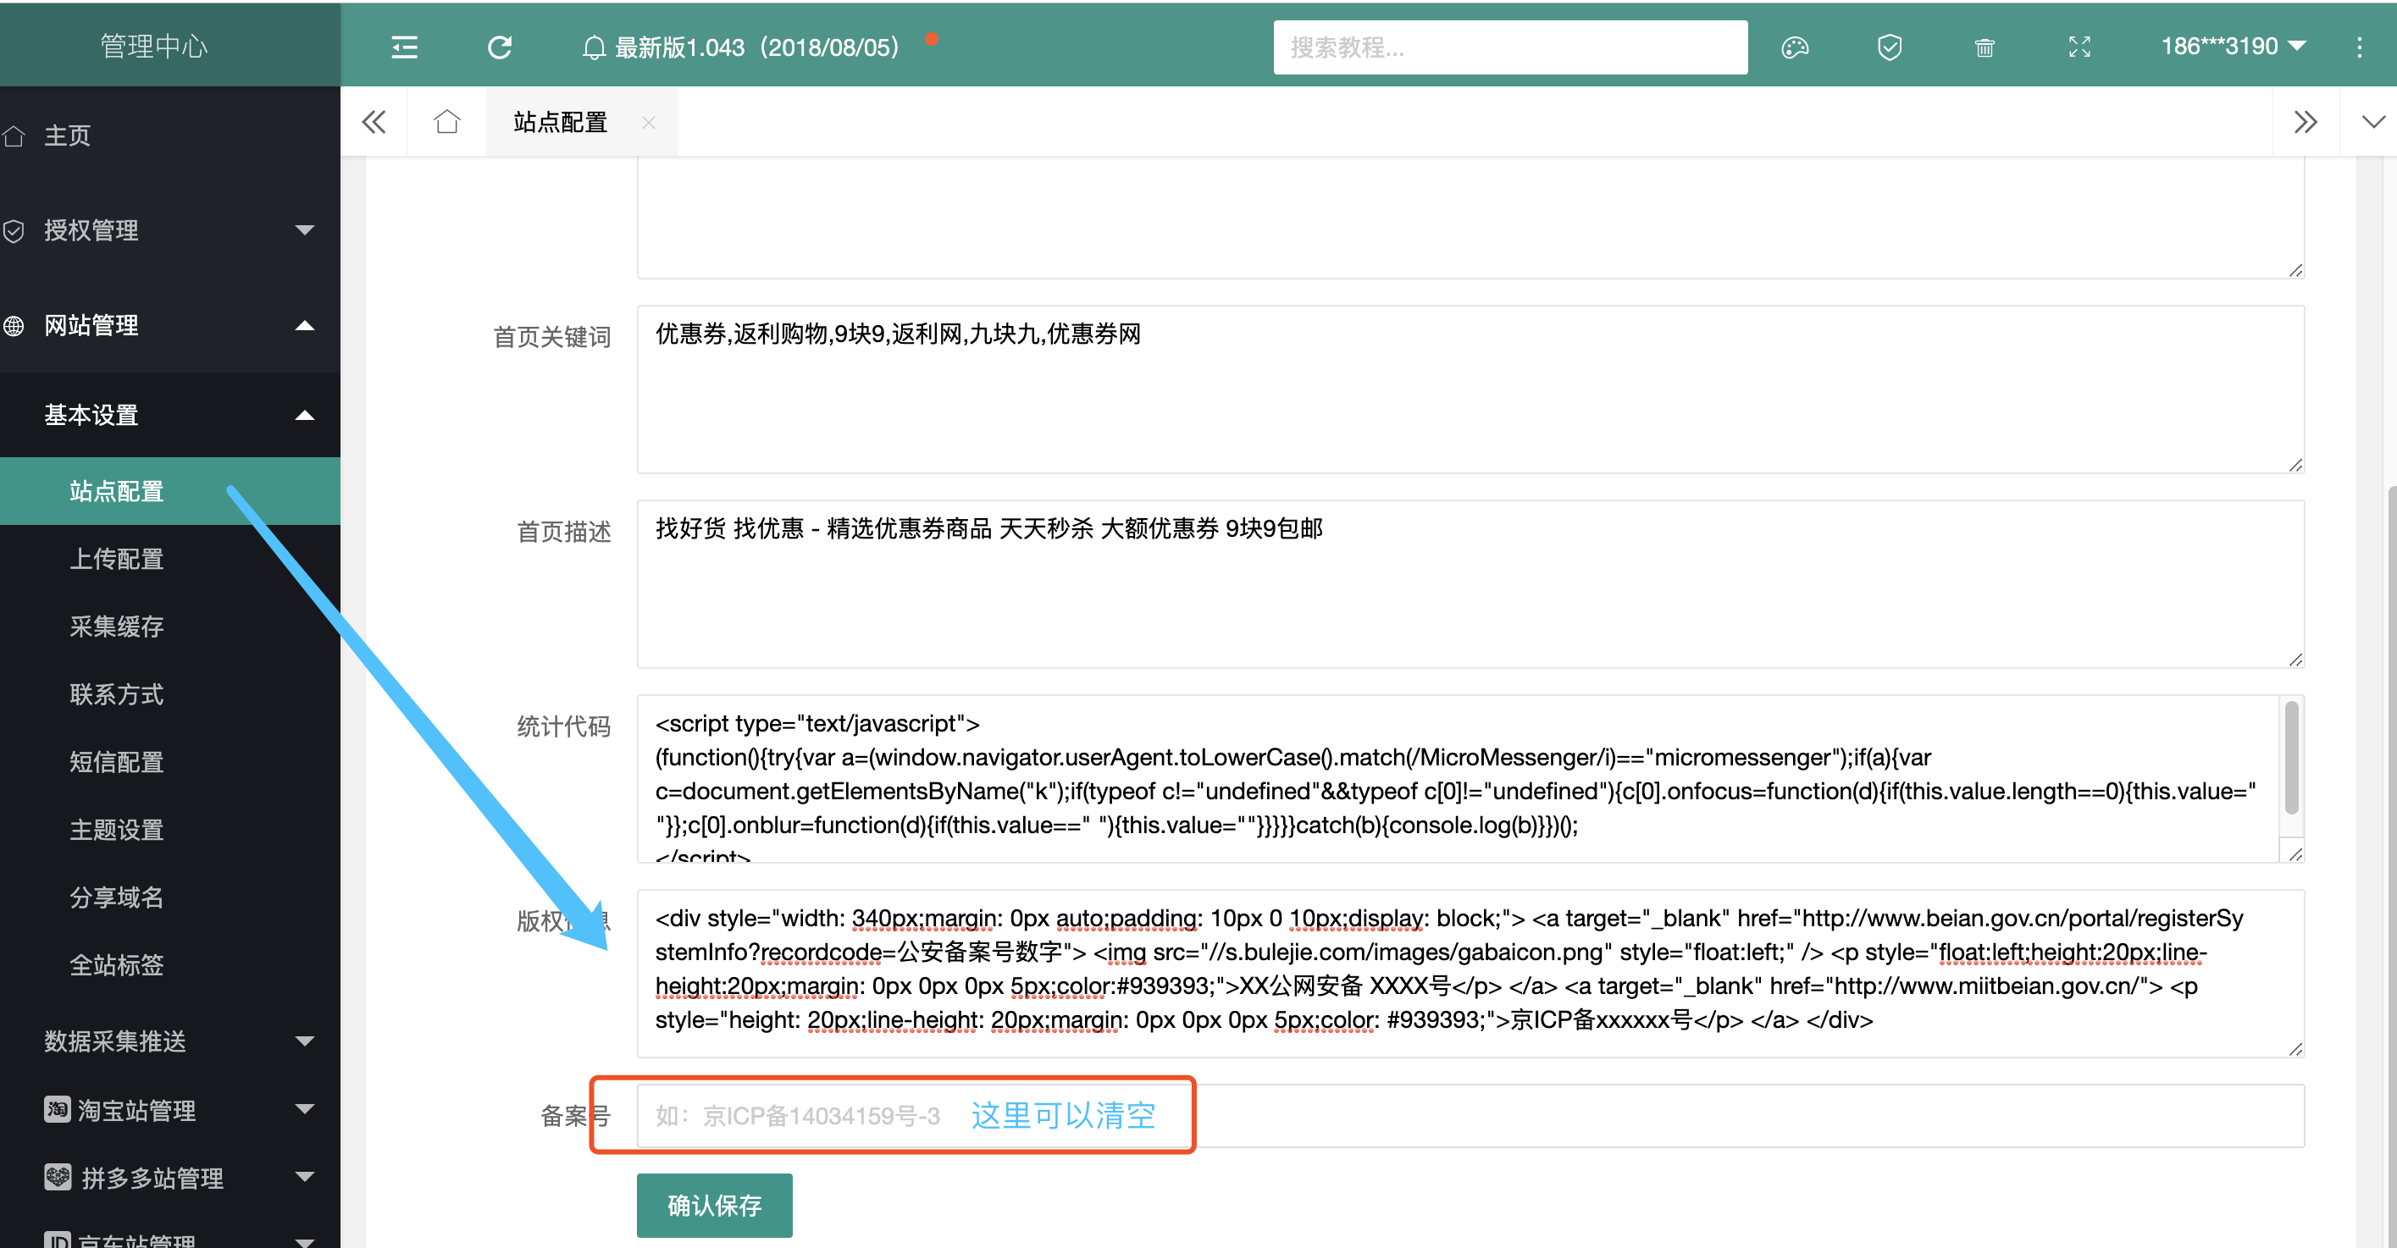Click the 统计代码 textarea scrollbar
The width and height of the screenshot is (2397, 1248).
click(x=2291, y=758)
